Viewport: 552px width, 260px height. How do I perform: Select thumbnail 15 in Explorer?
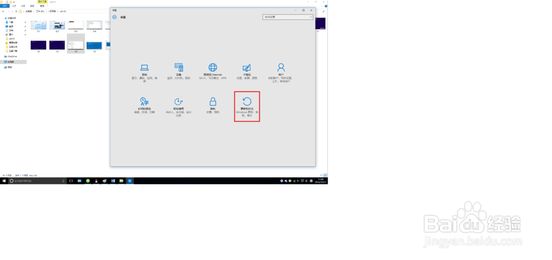point(94,47)
